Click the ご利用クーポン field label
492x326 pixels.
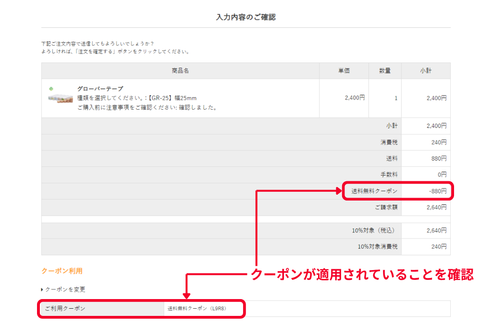[x=65, y=308]
